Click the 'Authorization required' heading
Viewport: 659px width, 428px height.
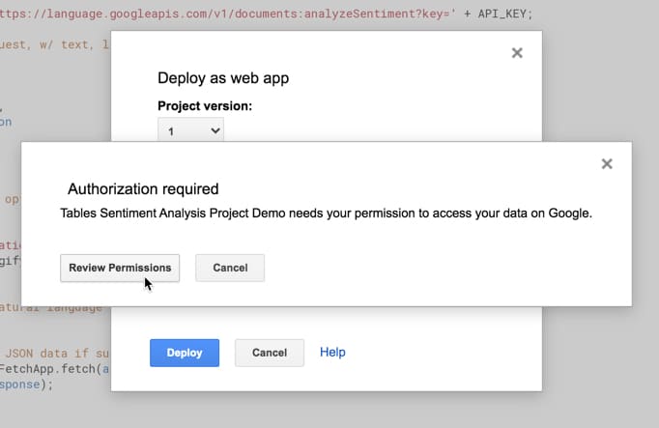[143, 189]
